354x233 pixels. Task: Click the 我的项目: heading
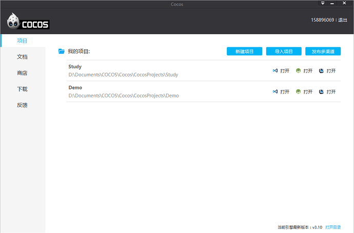[79, 51]
